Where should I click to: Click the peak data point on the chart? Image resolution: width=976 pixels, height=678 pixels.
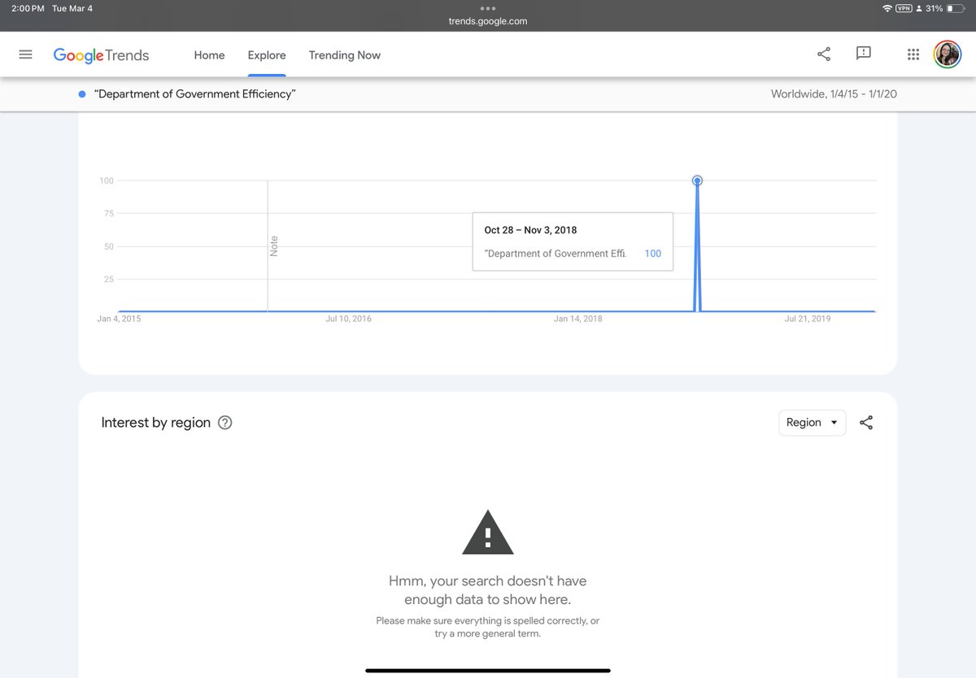point(697,180)
